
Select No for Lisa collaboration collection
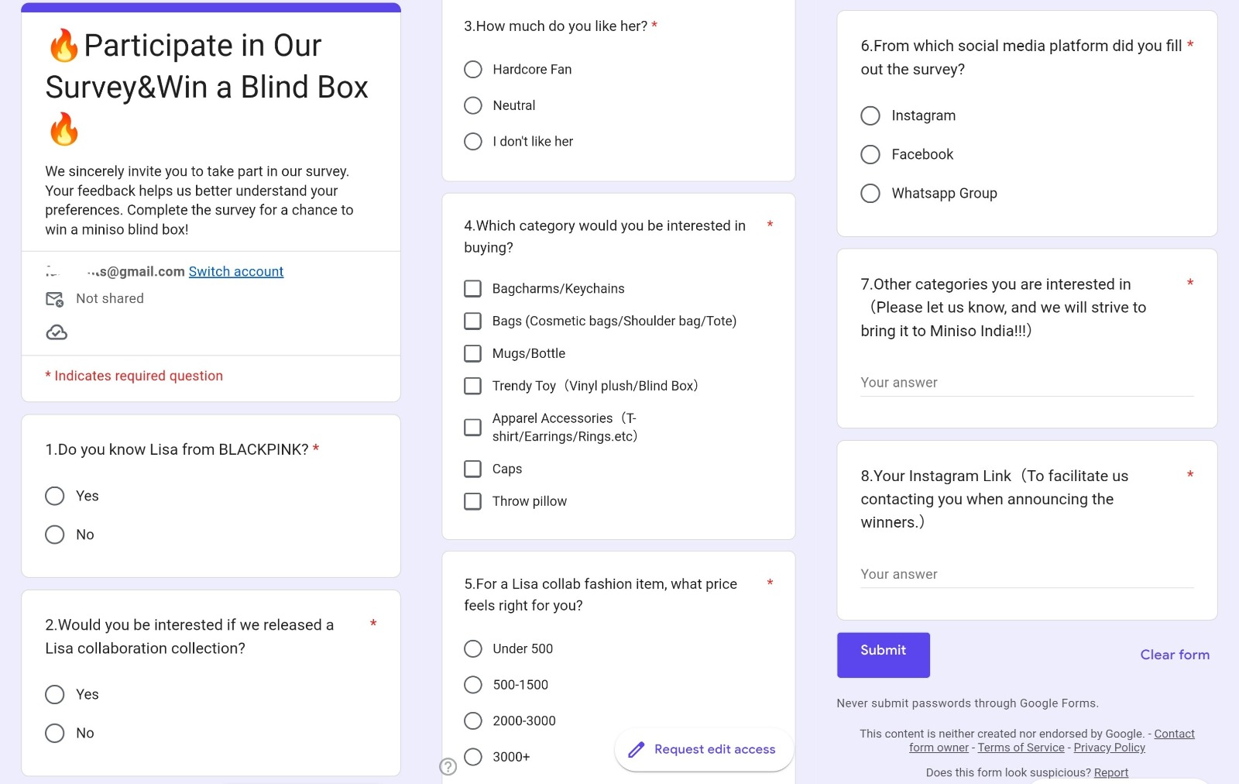55,733
